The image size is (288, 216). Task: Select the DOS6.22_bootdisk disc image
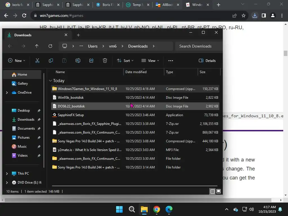click(x=135, y=106)
